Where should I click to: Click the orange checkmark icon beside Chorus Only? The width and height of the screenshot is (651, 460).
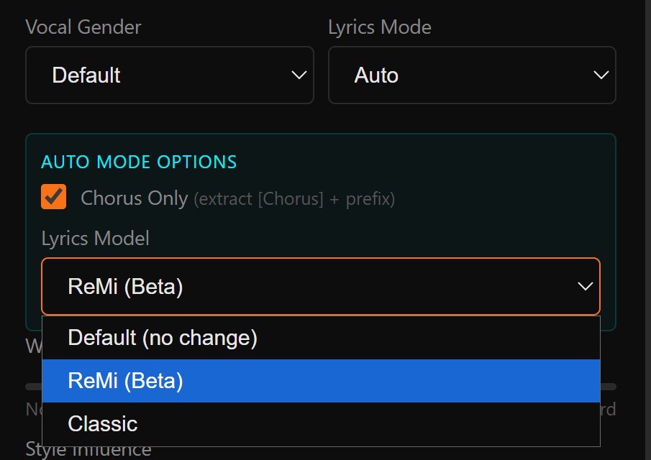point(52,198)
